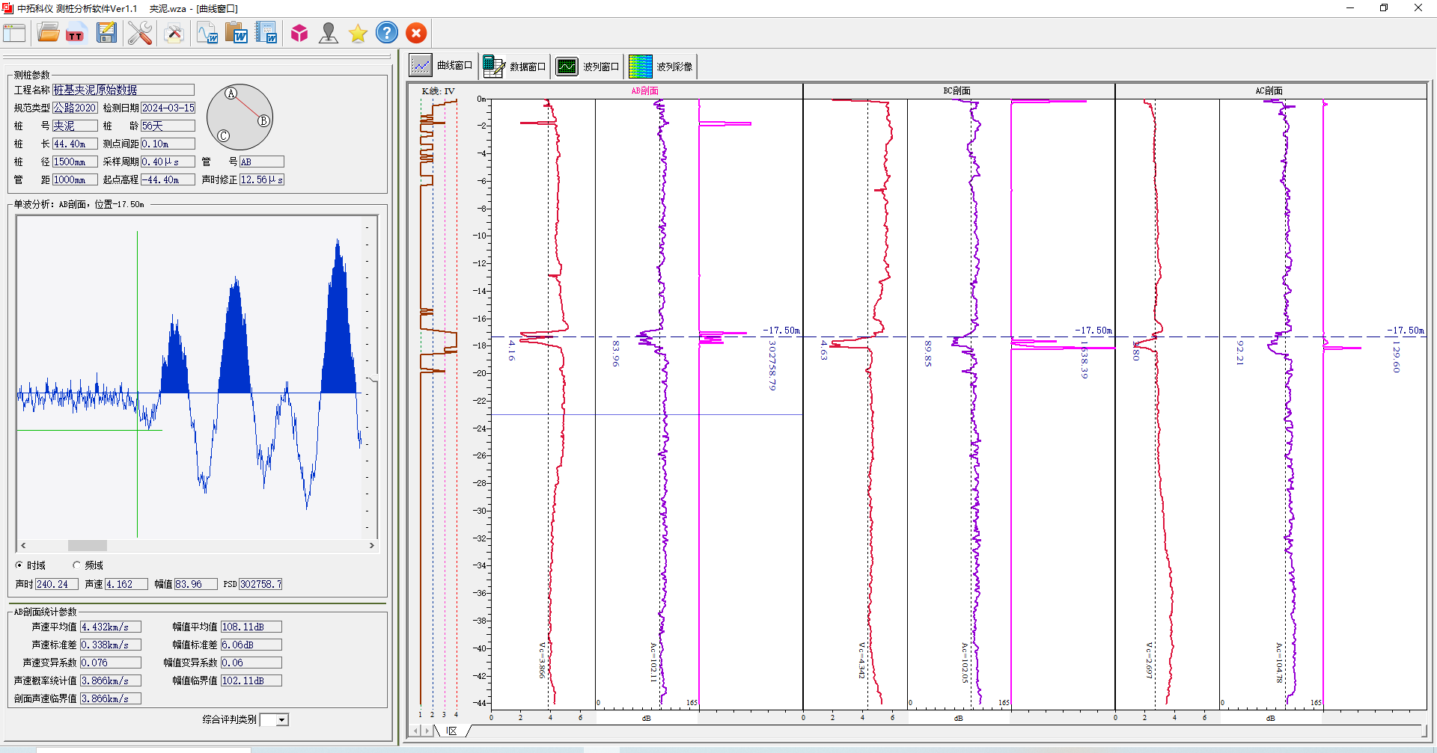Expand the 综合评判类别 dropdown
The height and width of the screenshot is (753, 1437).
coord(281,720)
